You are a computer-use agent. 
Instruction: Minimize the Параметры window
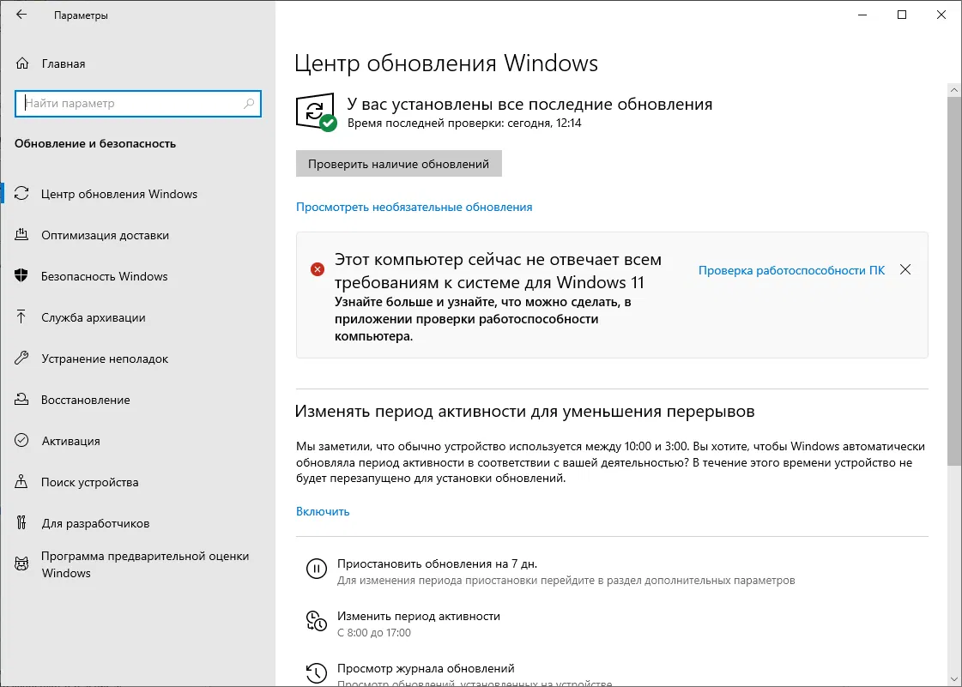(862, 15)
